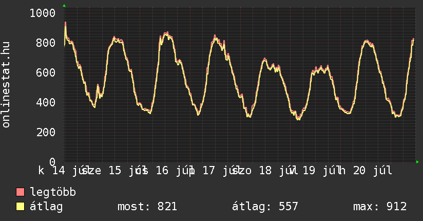The width and height of the screenshot is (423, 221).
Task: Click the green arrow atop the y-axis
Action: (x=64, y=6)
